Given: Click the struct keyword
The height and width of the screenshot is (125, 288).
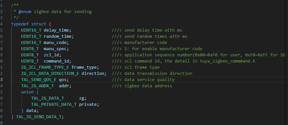Looking at the screenshot, I should 39,24.
